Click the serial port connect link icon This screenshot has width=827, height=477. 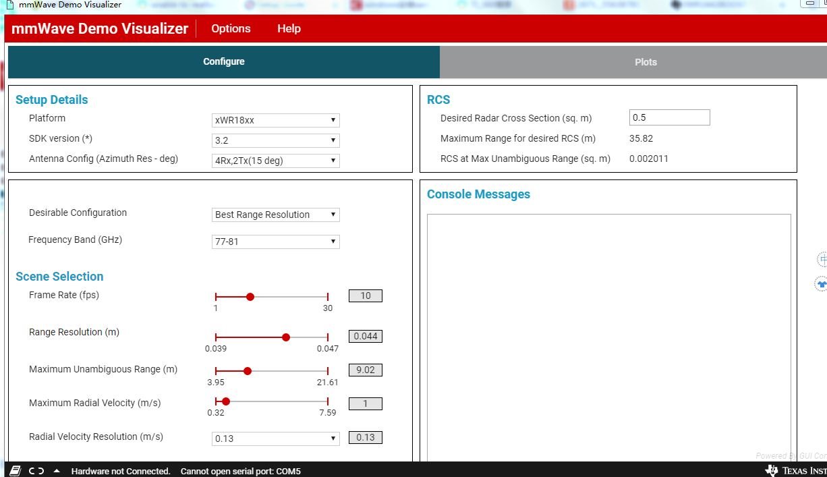(x=36, y=471)
